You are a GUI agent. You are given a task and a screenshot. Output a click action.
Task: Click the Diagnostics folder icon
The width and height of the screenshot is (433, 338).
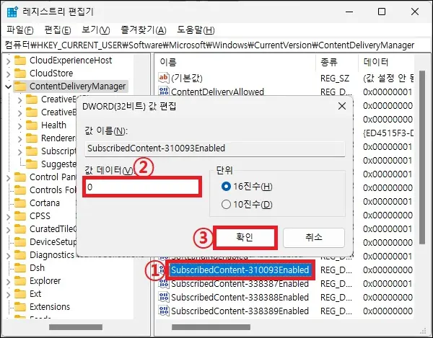click(x=20, y=254)
